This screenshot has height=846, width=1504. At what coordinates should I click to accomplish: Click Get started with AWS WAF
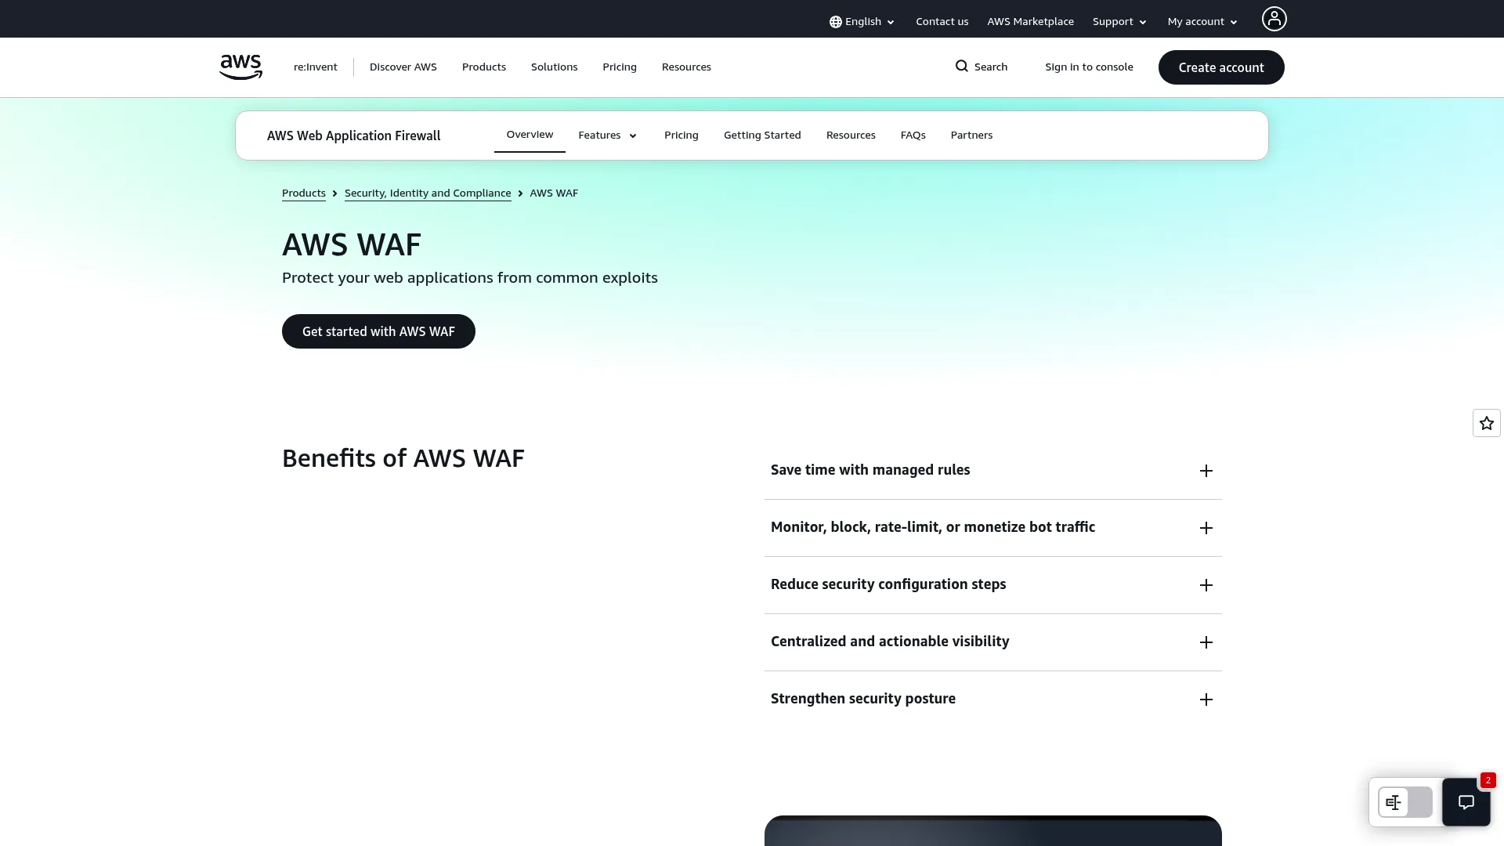378,331
